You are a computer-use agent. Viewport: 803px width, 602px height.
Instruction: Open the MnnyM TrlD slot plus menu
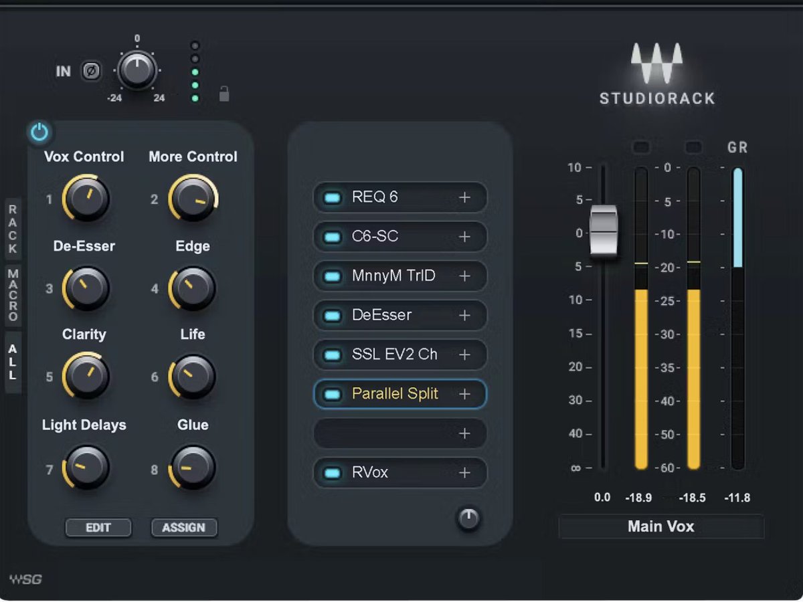point(464,276)
